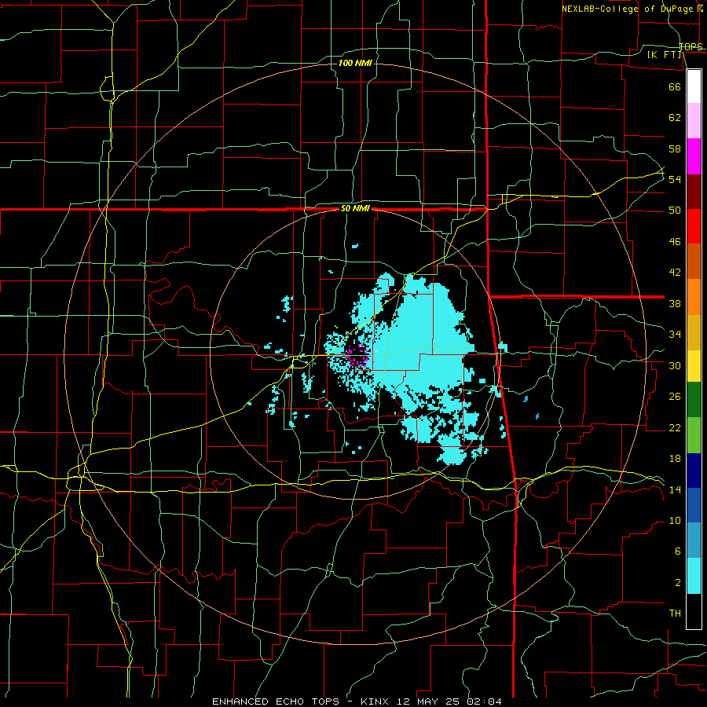Click the legend value "2"

[677, 583]
